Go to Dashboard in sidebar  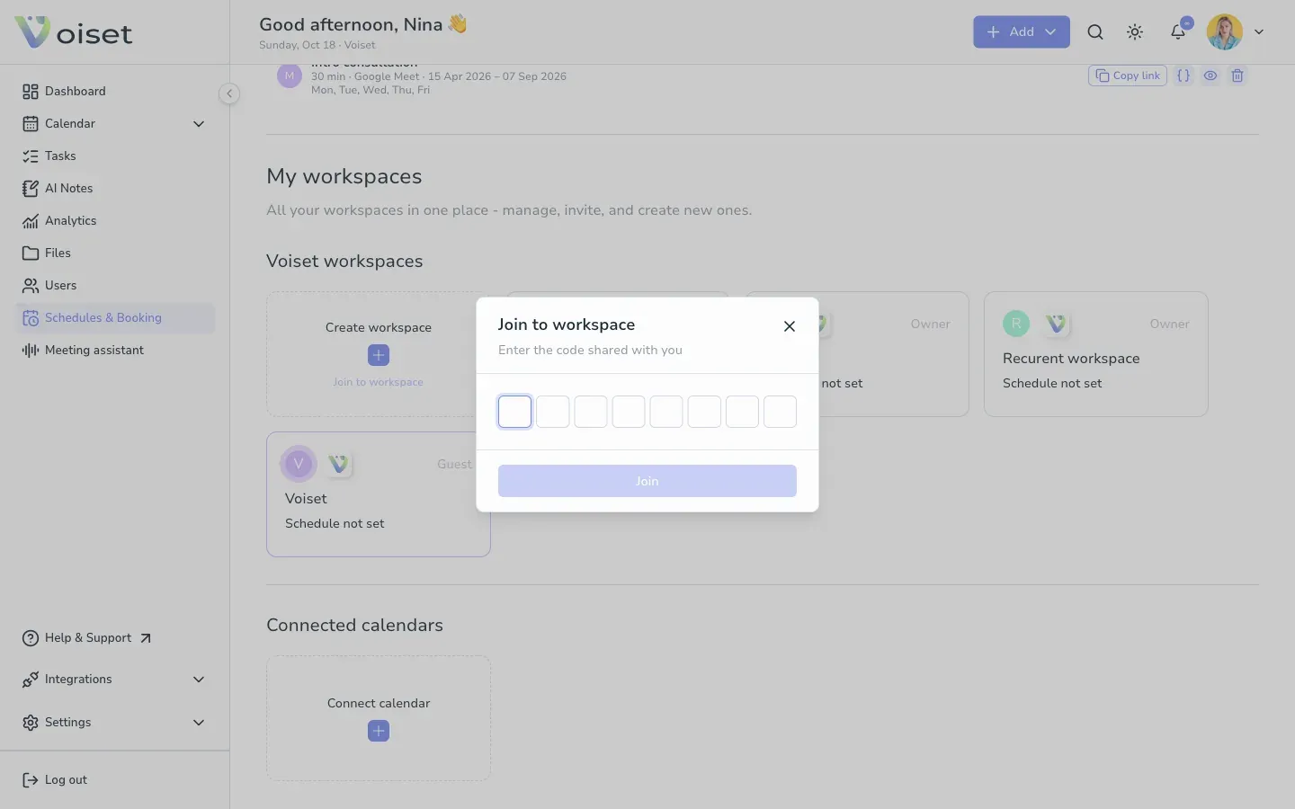(x=115, y=92)
